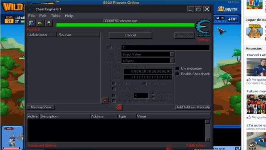Select the Last Digits radio button
This screenshot has height=150, width=266.
(x=153, y=97)
